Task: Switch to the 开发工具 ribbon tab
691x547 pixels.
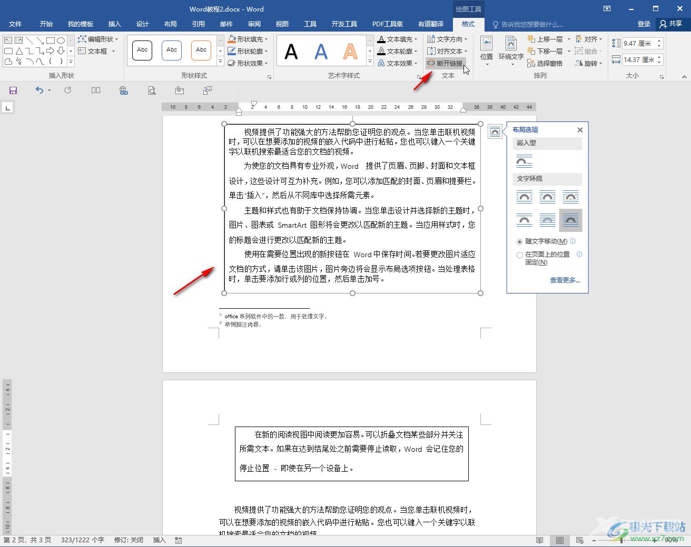Action: point(344,24)
